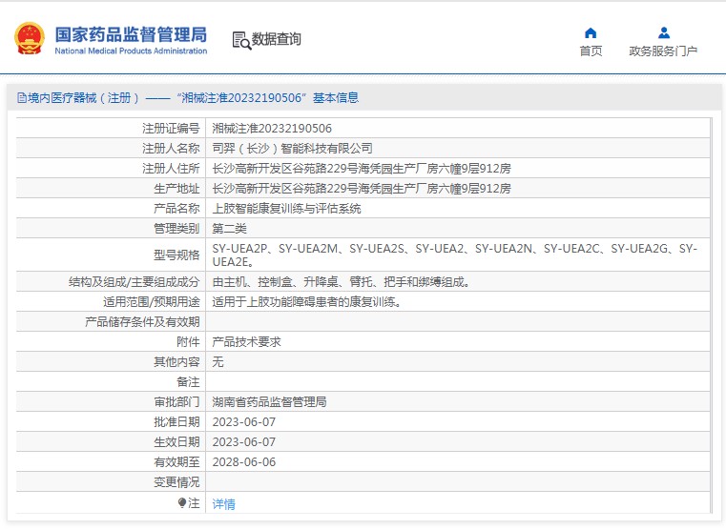
Task: Click the 结构及组成/主要组成成分 label
Action: (x=135, y=281)
